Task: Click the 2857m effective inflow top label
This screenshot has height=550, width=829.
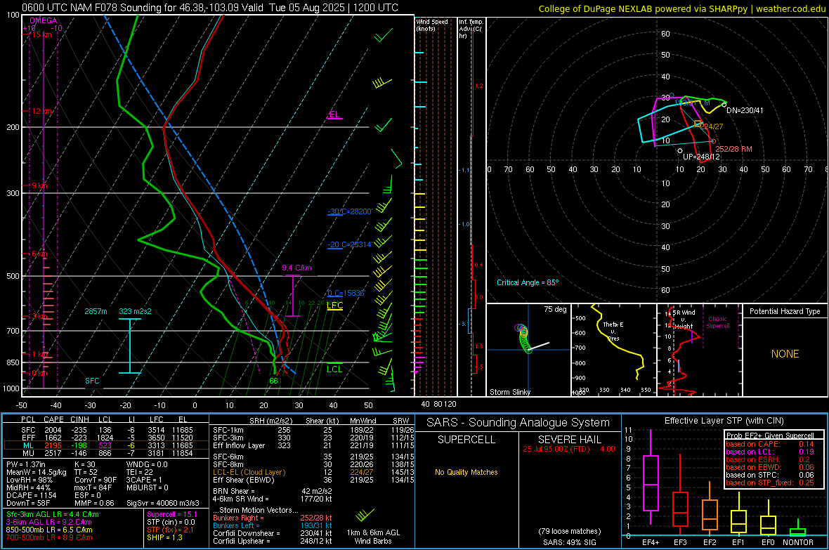Action: [x=96, y=311]
